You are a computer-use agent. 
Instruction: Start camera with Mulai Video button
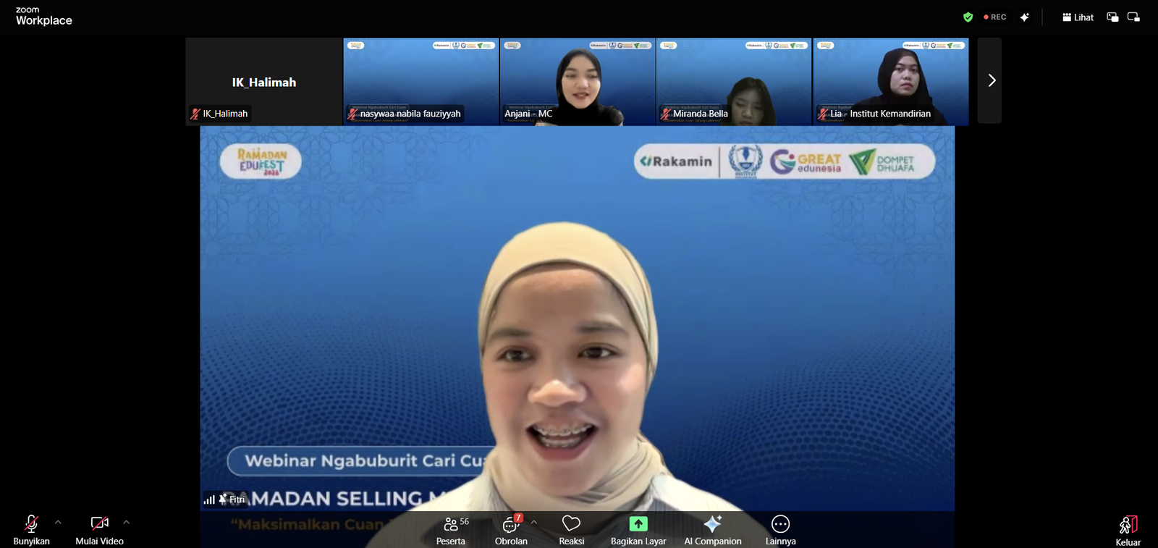tap(99, 529)
